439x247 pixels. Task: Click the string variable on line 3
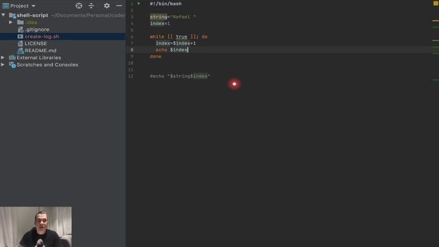(x=158, y=16)
